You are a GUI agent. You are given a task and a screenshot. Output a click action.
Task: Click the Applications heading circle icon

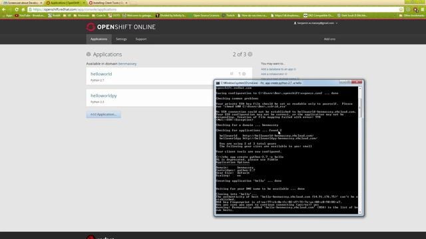[89, 54]
